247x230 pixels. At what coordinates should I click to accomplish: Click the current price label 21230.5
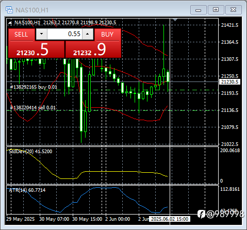229,82
